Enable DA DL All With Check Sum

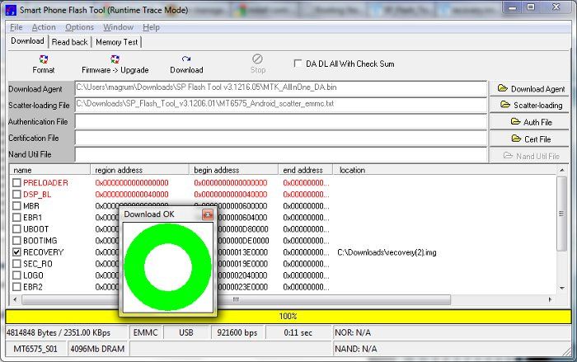[x=298, y=63]
